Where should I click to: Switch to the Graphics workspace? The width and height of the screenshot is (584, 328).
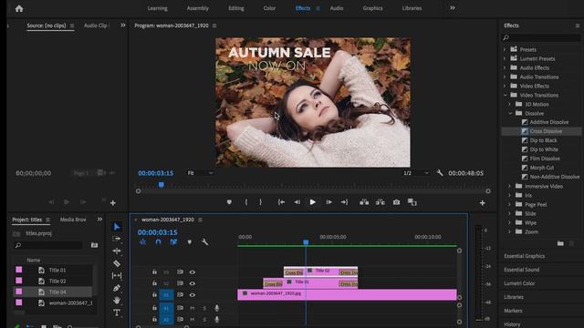pyautogui.click(x=373, y=8)
